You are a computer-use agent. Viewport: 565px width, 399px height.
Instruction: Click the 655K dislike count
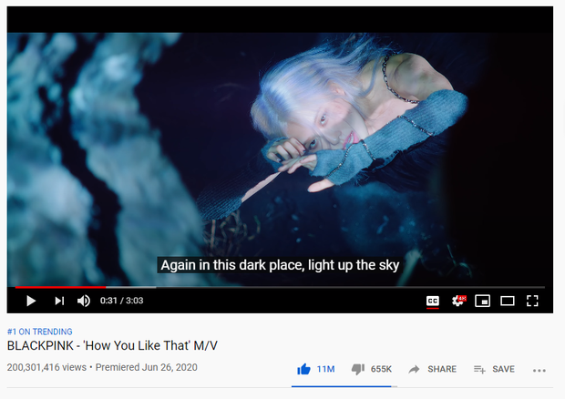(381, 369)
